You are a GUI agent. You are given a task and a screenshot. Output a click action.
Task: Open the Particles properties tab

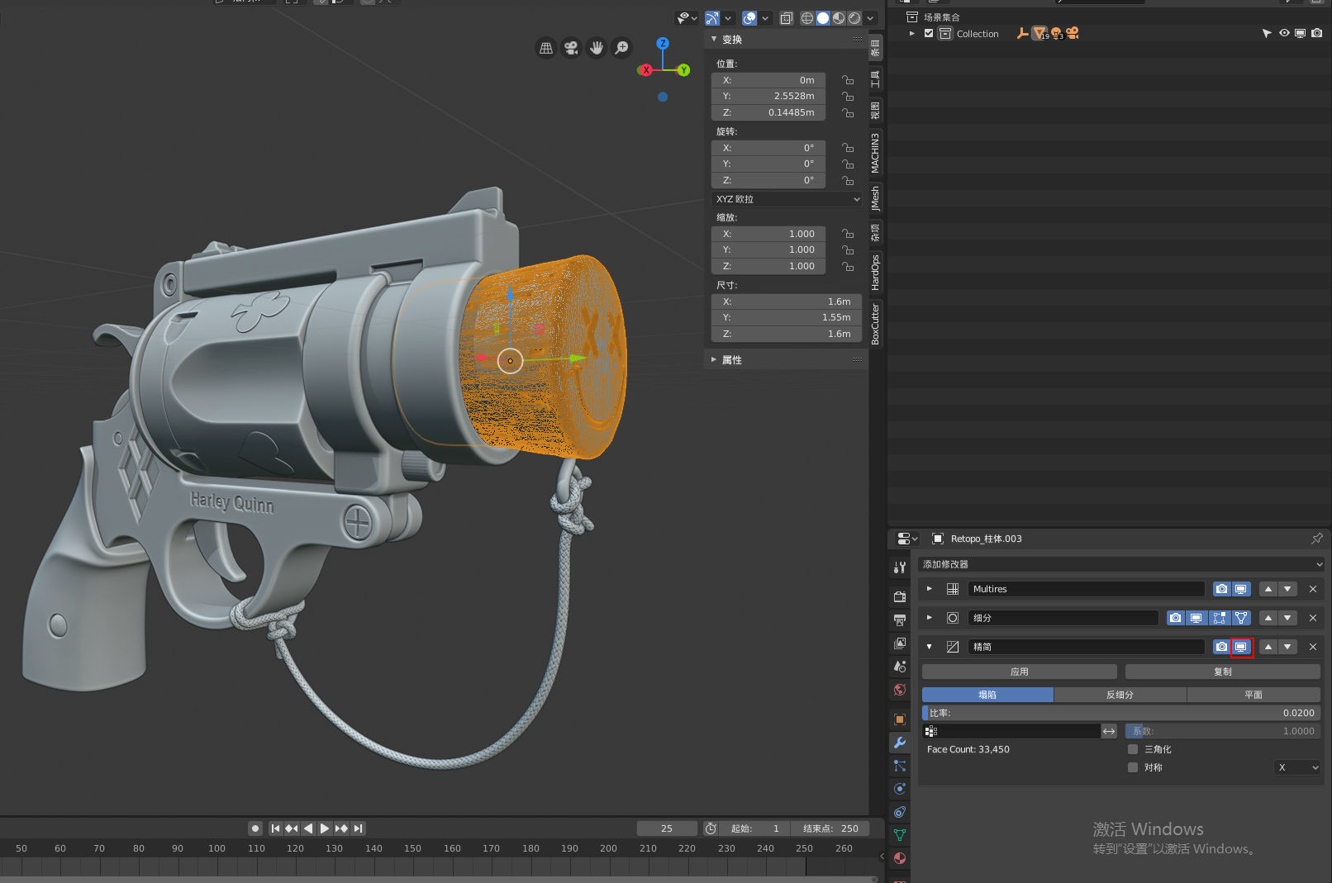click(900, 766)
